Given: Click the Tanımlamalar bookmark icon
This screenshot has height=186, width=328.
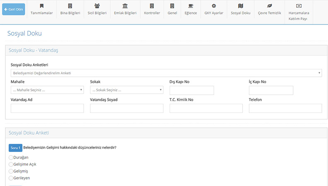Looking at the screenshot, I should click(x=41, y=6).
